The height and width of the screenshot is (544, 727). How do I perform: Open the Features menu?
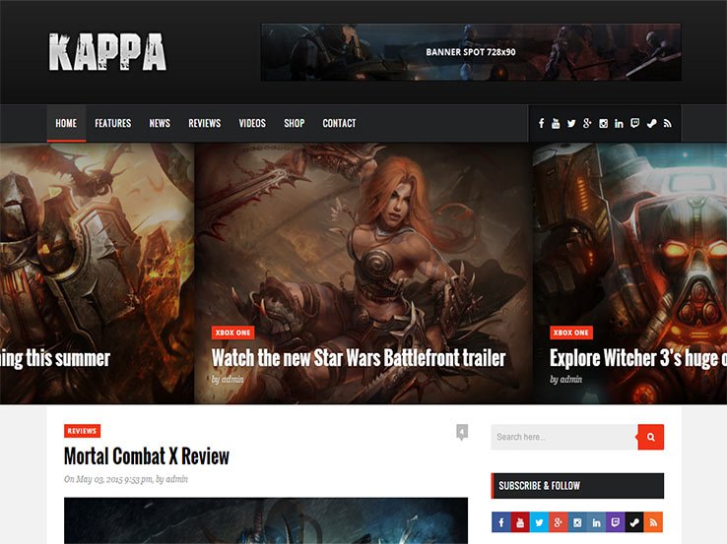tap(112, 123)
